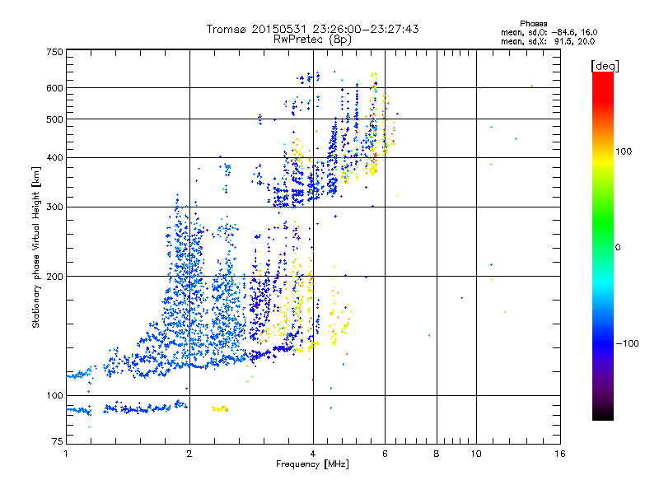Click the y-axis tick label '500'
Viewport: 659px width, 494px height.
click(x=54, y=119)
